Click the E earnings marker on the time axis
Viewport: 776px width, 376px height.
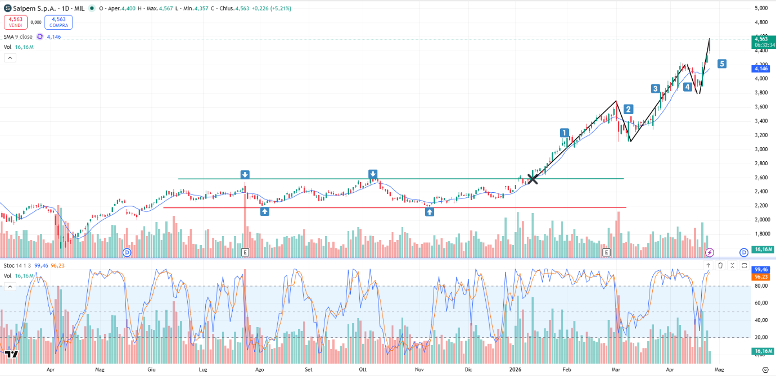click(x=246, y=252)
